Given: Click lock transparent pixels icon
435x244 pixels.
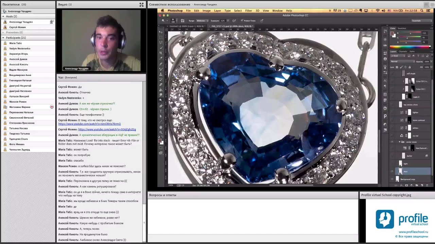Looking at the screenshot, I should click(x=397, y=67).
